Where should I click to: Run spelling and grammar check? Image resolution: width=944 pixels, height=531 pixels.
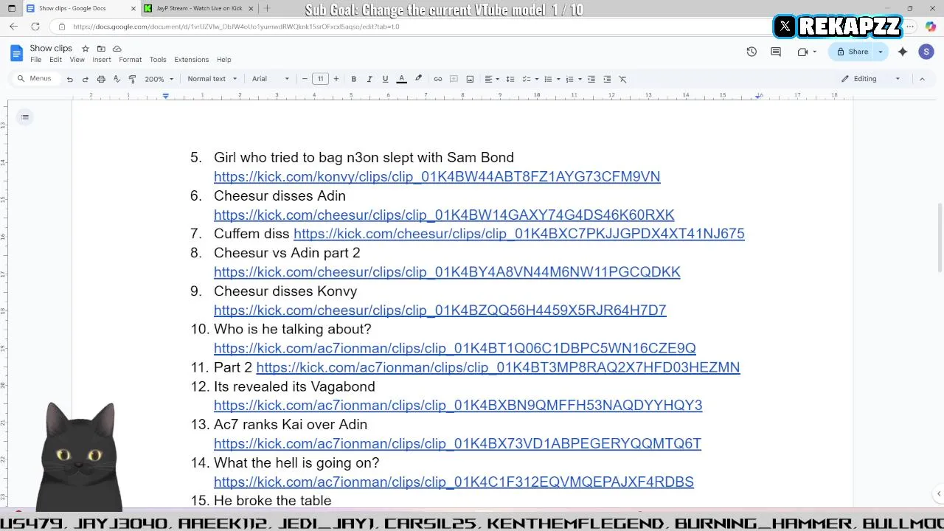pos(117,79)
